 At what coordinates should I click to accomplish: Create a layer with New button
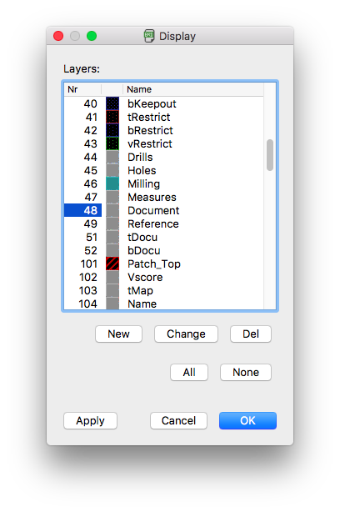click(119, 334)
